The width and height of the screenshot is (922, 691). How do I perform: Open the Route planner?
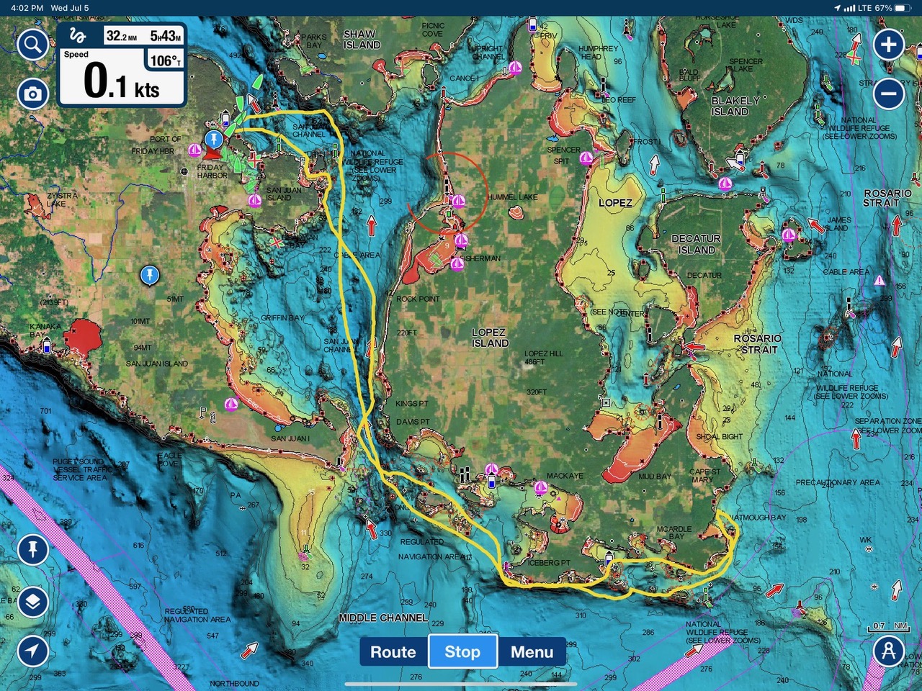(393, 651)
